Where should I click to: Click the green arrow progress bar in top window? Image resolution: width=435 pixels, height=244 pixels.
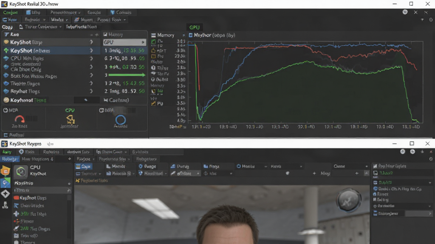(127, 75)
